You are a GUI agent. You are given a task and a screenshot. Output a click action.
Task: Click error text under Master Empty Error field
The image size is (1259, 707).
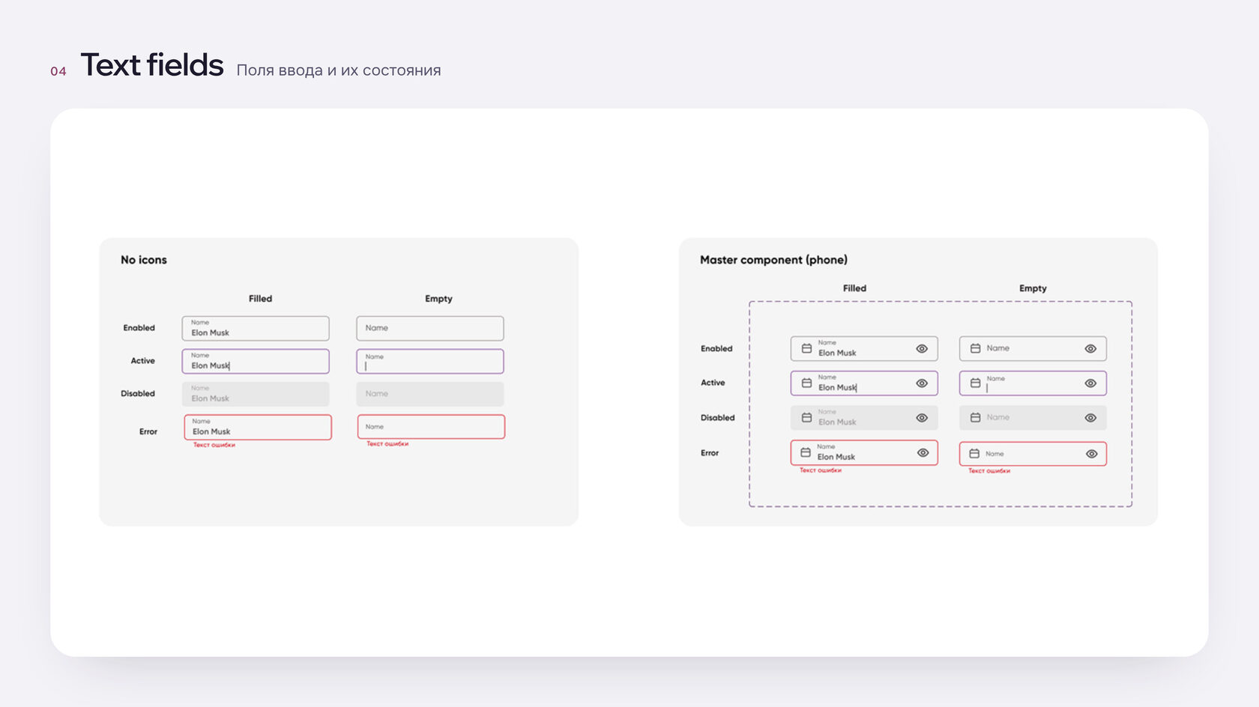click(x=989, y=471)
